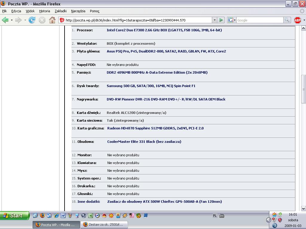The height and width of the screenshot is (229, 306).
Task: Click the Asus P5Q Pro motherboard link
Action: 166,51
